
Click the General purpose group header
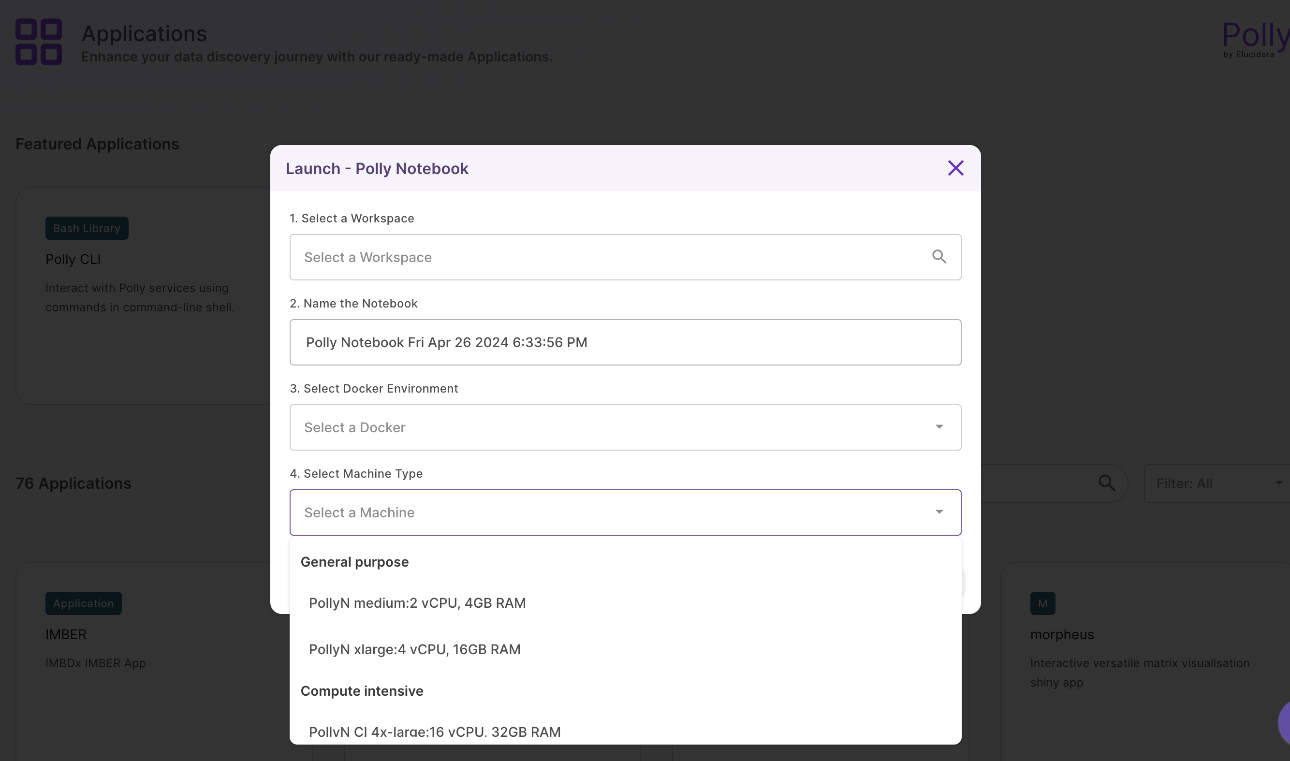(354, 562)
